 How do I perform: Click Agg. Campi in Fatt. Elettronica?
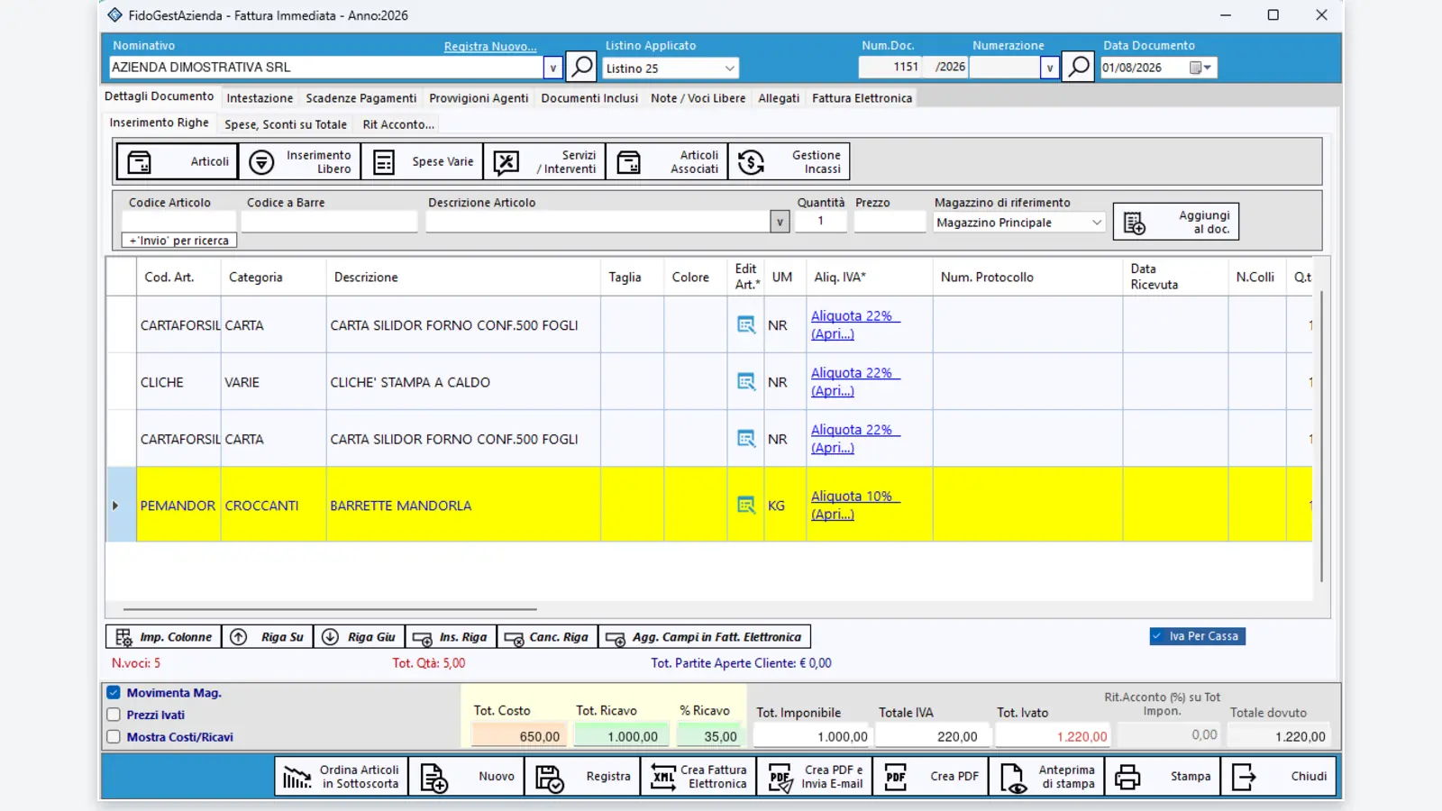tap(704, 637)
